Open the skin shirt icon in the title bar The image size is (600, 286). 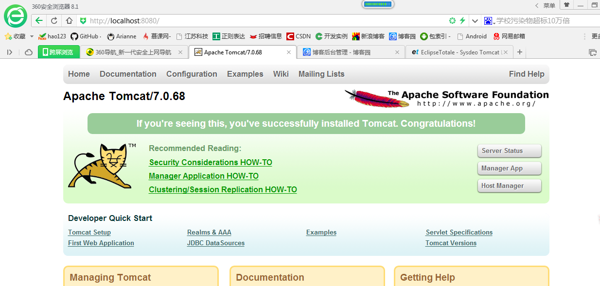coord(566,5)
